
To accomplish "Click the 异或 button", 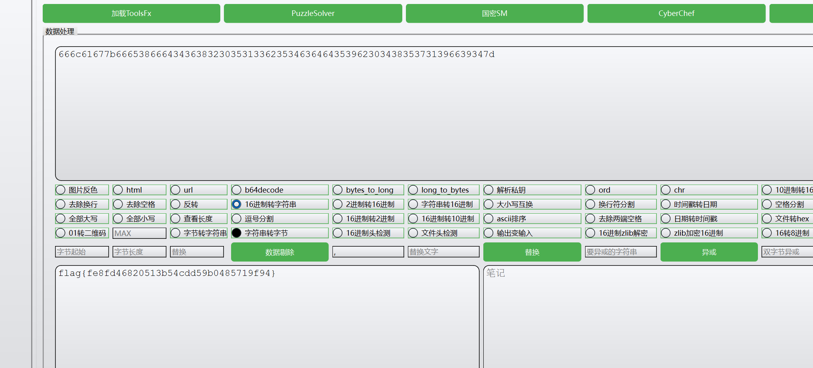I will point(709,252).
